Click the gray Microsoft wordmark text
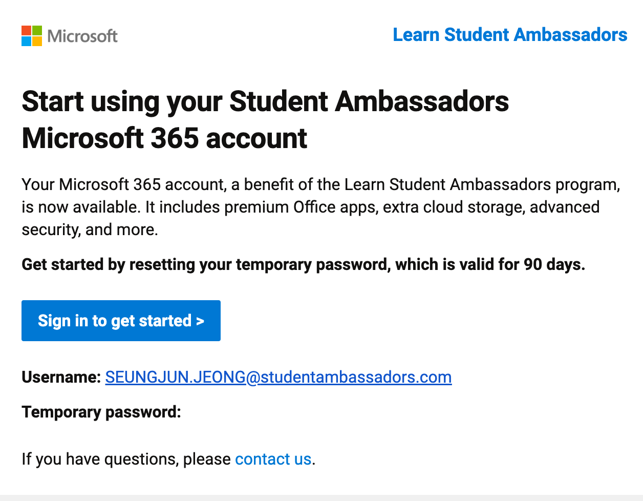643x501 pixels. 82,36
